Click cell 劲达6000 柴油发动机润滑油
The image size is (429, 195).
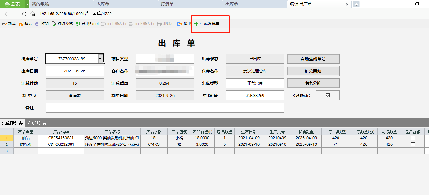pos(112,138)
